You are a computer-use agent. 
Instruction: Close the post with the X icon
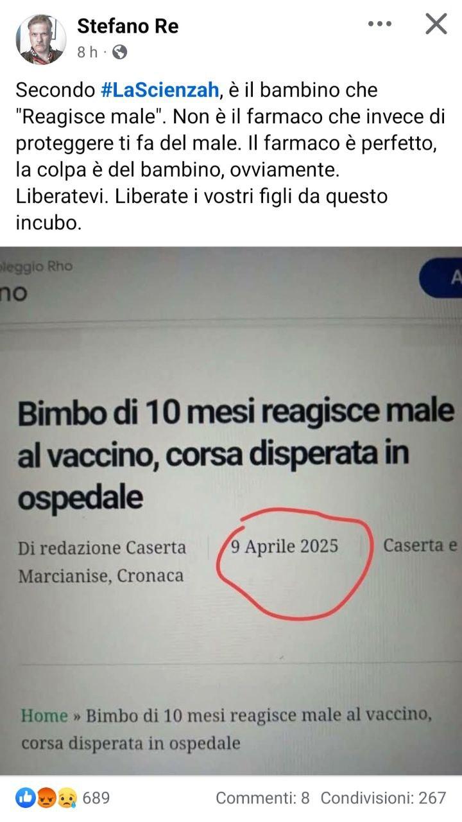[436, 24]
